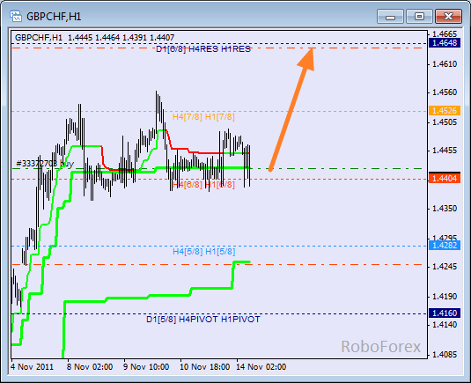Click the D1[6/8] H4RES H1RES label
This screenshot has height=383, width=471.
pyautogui.click(x=203, y=49)
